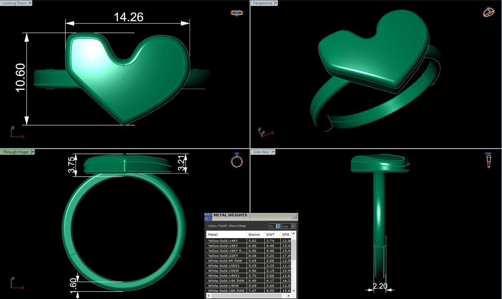502x299 pixels.
Task: Open the Side View viewport dropdown
Action: pos(274,152)
